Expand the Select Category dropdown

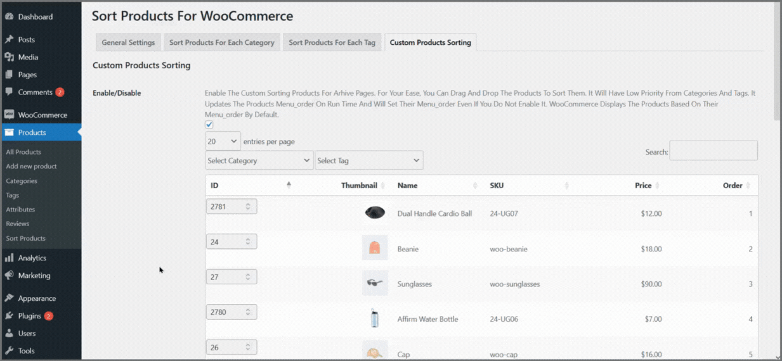259,161
